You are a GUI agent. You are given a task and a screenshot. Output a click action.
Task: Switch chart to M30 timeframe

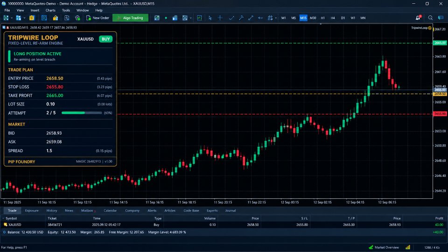pos(313,18)
